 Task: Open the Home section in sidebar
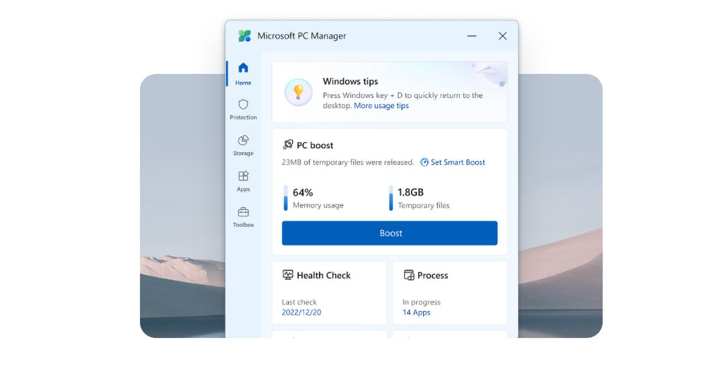pos(243,73)
